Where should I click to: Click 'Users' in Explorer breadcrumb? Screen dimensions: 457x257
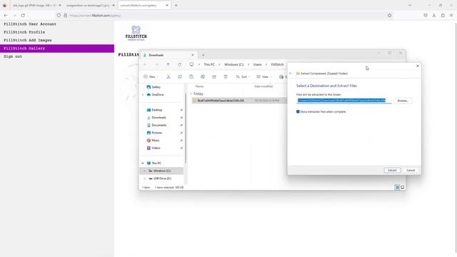(x=257, y=64)
